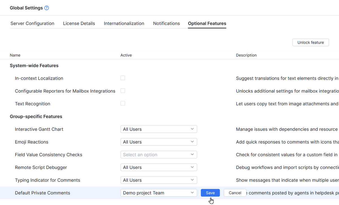Image resolution: width=339 pixels, height=205 pixels.
Task: Enable Configurable Reporters for Mailbox Integrations
Action: point(123,91)
